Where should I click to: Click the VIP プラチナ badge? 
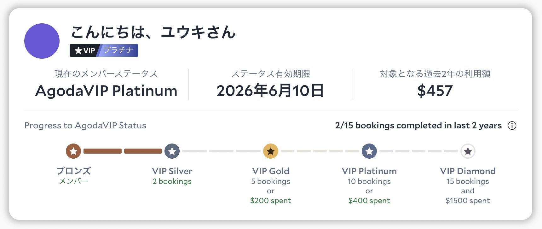(x=104, y=50)
